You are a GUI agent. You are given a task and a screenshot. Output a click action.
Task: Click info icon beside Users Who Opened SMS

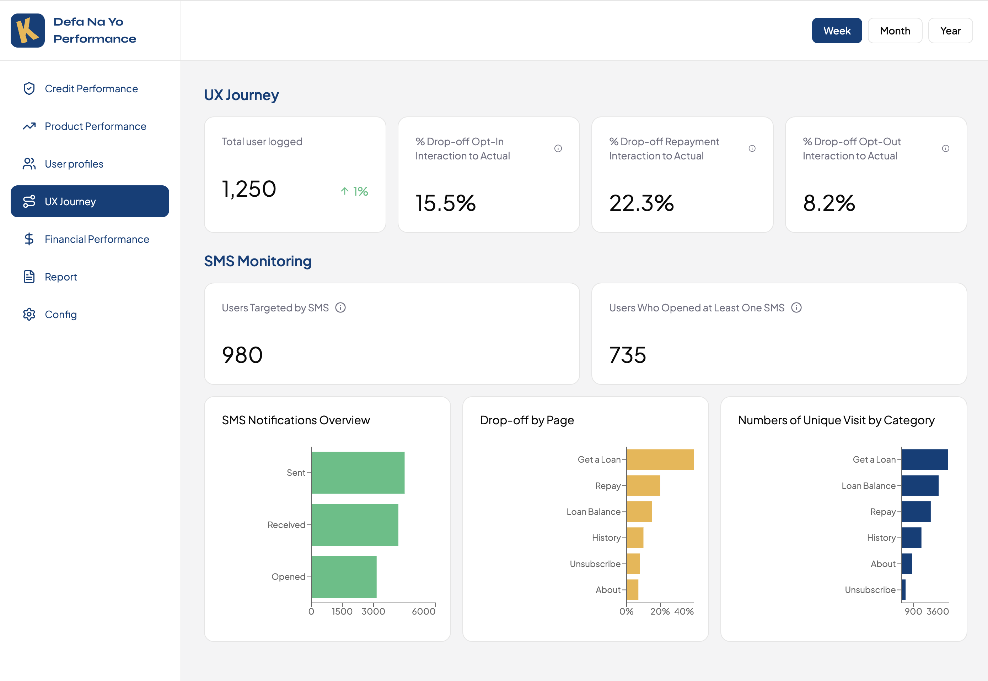coord(796,307)
